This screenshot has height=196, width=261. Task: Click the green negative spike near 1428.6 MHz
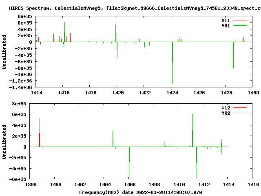tap(234, 55)
